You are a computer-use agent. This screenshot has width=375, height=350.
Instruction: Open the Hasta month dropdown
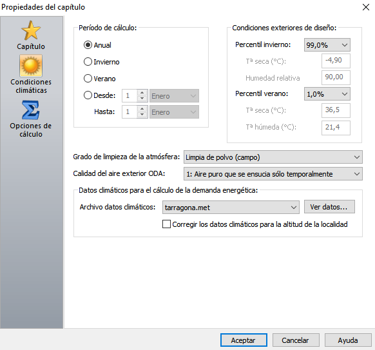(174, 112)
